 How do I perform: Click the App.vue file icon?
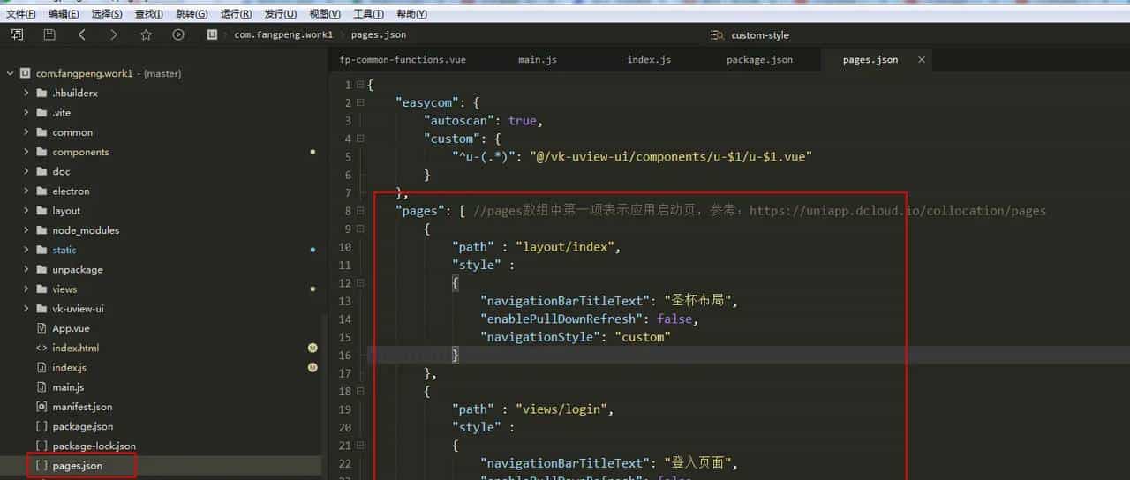click(x=41, y=328)
